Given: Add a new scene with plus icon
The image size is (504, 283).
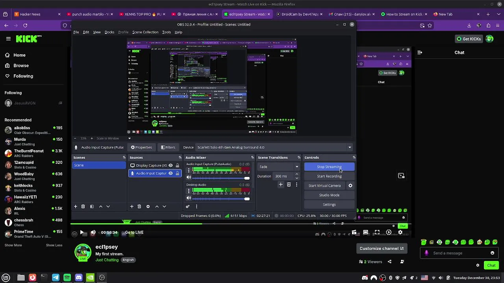Looking at the screenshot, I should (76, 206).
